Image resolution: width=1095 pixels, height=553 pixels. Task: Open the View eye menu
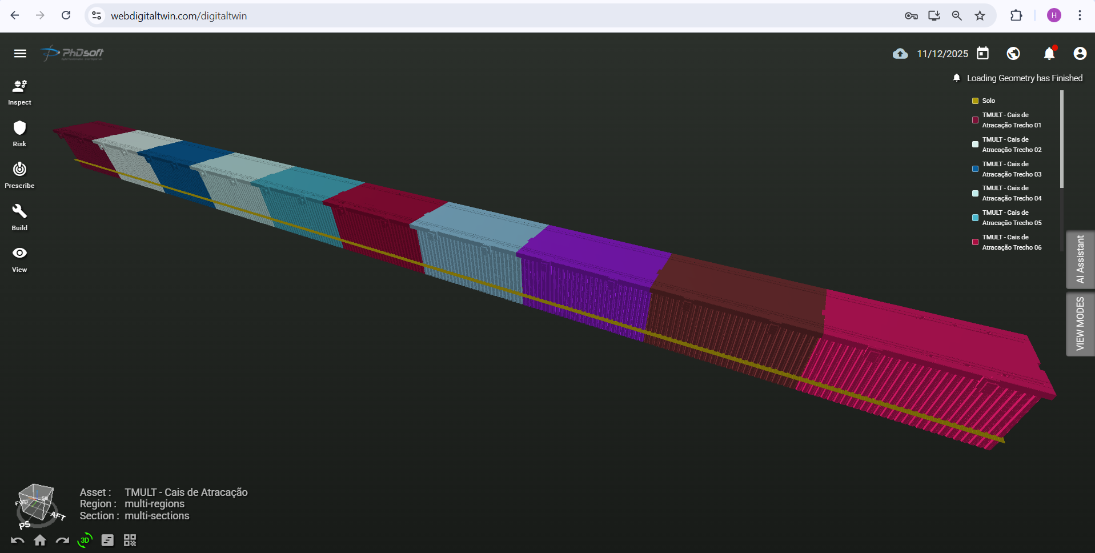[x=19, y=259]
